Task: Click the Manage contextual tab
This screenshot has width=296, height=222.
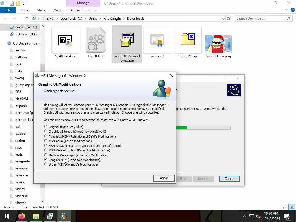Action: click(83, 3)
